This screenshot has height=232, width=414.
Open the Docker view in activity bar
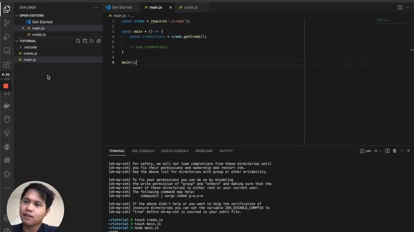coord(7,106)
